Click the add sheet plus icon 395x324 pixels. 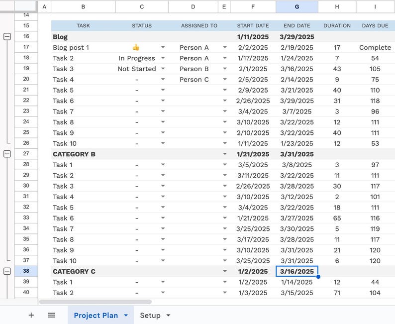[31, 315]
